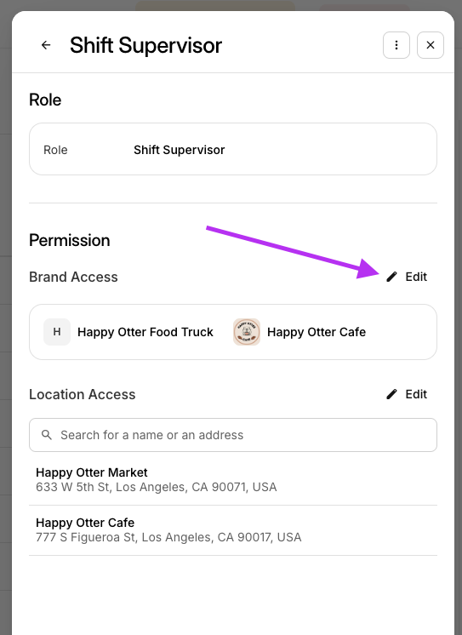Click the Permission section heading
This screenshot has width=462, height=635.
coord(69,241)
